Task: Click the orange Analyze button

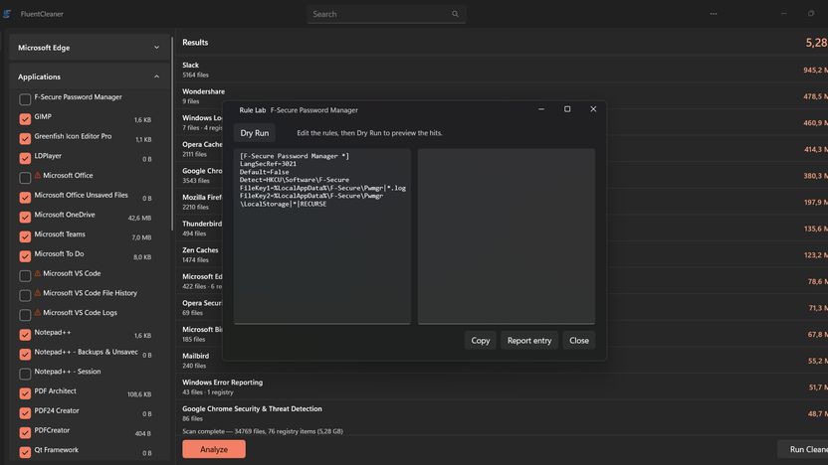Action: [x=214, y=449]
